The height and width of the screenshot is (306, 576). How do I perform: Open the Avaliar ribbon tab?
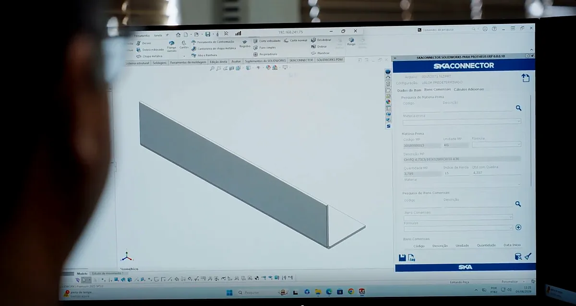(x=236, y=61)
